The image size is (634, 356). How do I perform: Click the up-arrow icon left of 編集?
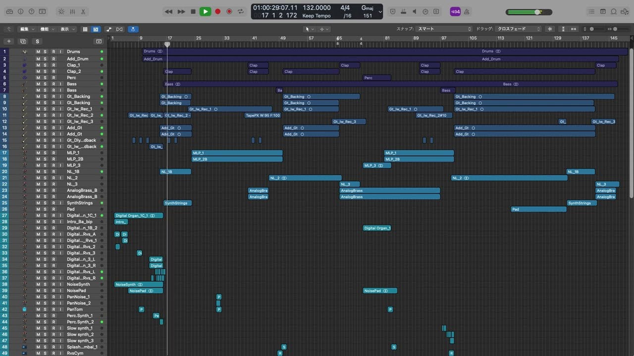click(8, 29)
